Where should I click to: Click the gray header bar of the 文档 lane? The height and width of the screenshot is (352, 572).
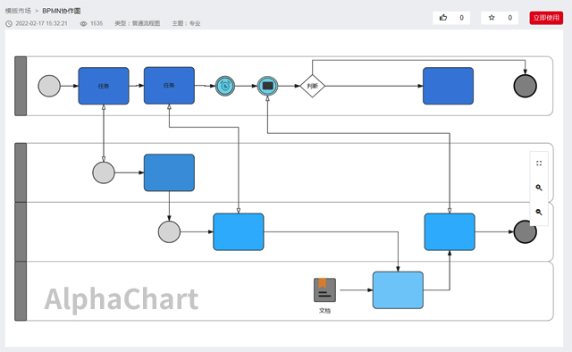coord(21,291)
